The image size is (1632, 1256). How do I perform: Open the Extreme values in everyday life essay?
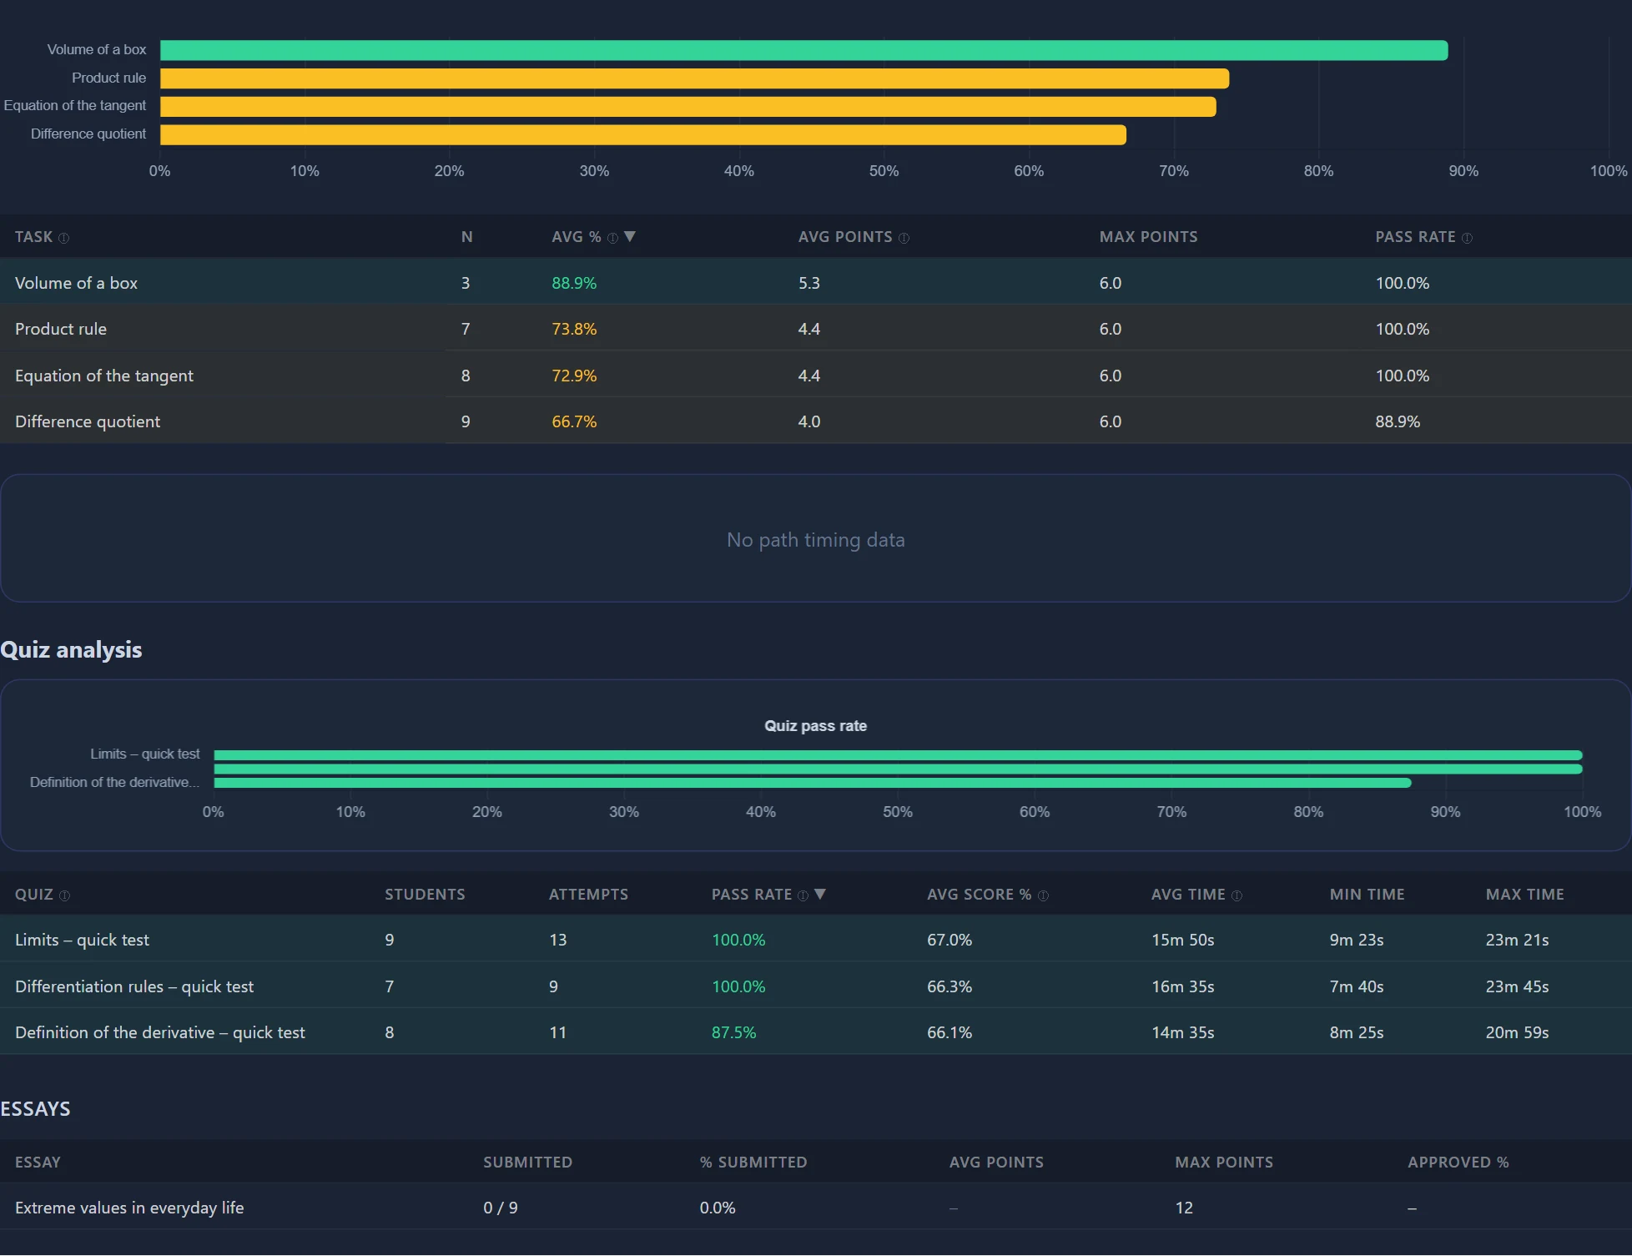point(129,1208)
